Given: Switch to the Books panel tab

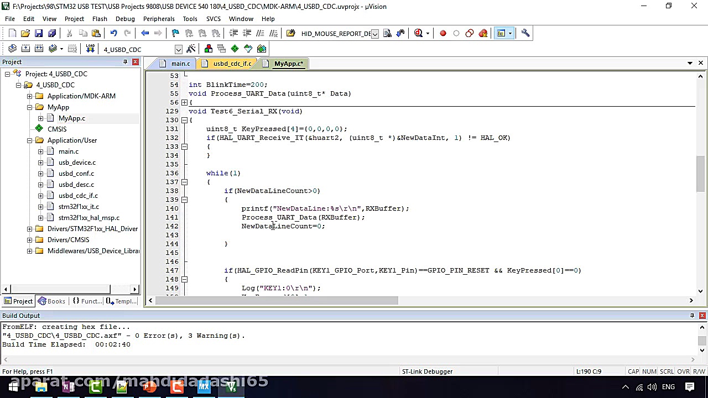Looking at the screenshot, I should (x=51, y=301).
